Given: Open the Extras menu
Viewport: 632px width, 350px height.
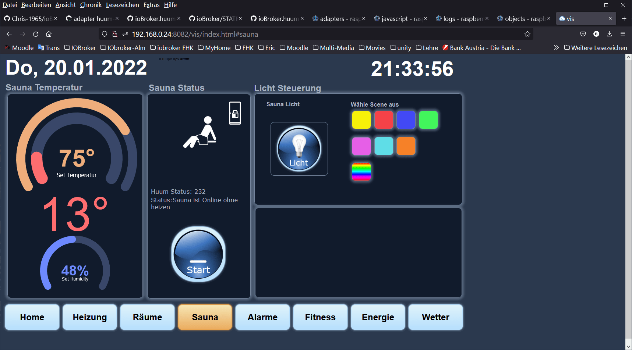Looking at the screenshot, I should pyautogui.click(x=151, y=5).
